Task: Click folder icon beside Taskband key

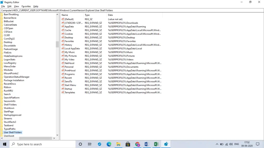Action: pos(2,125)
